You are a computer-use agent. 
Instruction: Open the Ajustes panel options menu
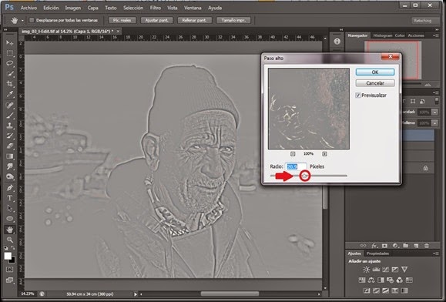(435, 253)
